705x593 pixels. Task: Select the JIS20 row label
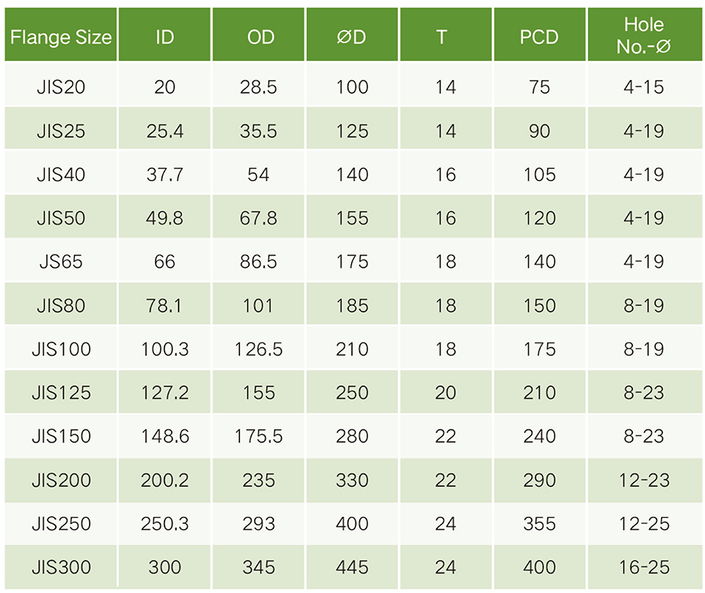point(61,87)
